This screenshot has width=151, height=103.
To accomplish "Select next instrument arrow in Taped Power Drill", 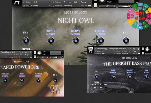I will [x=23, y=52].
